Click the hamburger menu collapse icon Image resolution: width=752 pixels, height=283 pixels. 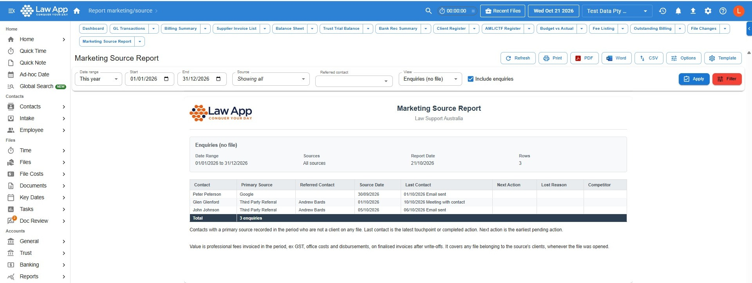(11, 11)
